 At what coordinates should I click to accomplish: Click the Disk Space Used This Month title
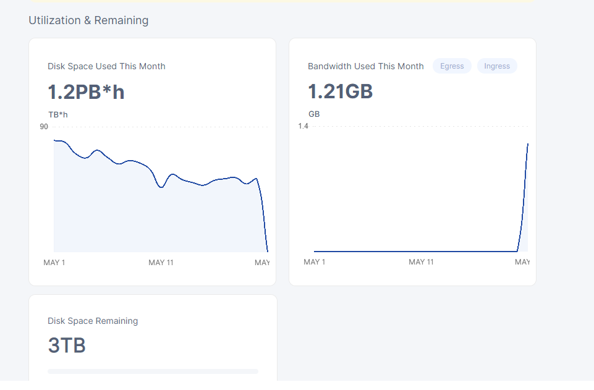click(x=106, y=66)
